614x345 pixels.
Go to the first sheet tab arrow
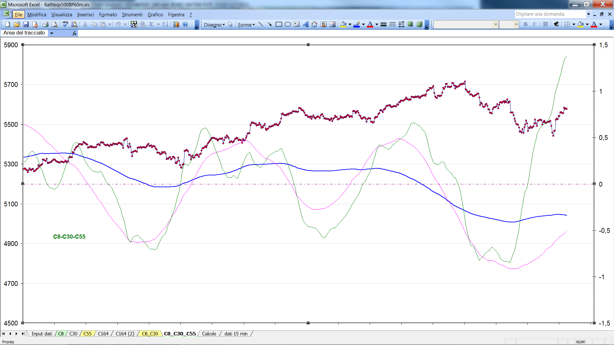pyautogui.click(x=4, y=333)
